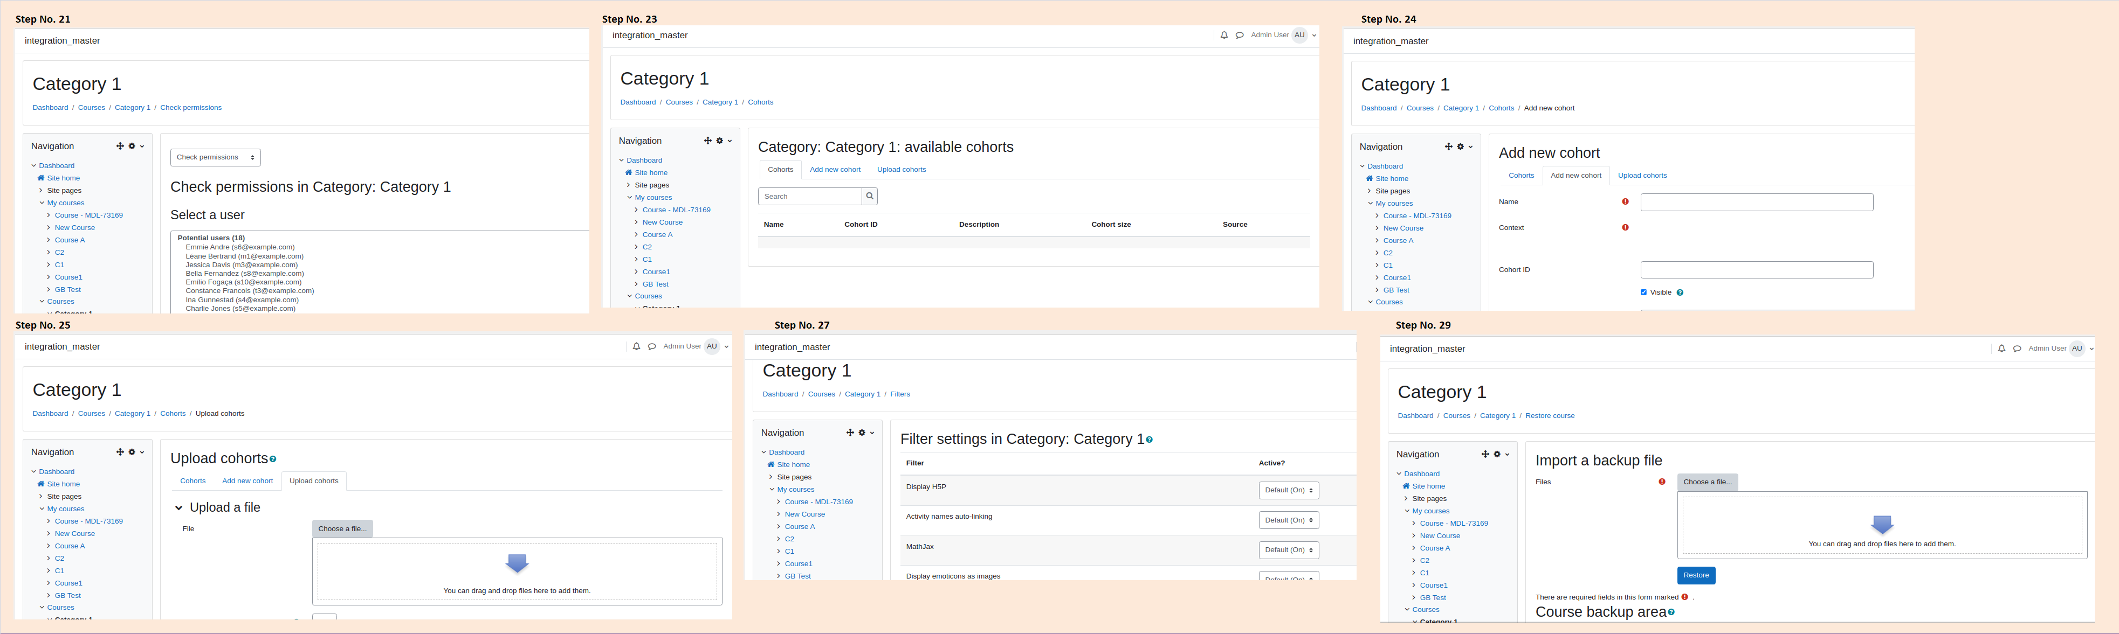Click Navigation block move icon in Step 21

(x=120, y=147)
